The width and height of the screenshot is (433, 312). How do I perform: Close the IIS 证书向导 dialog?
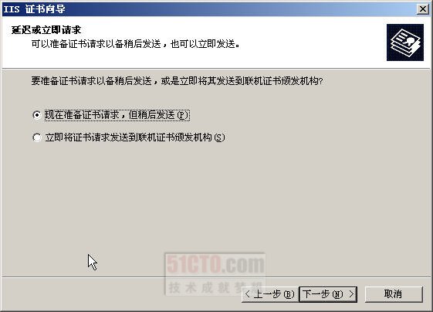423,9
